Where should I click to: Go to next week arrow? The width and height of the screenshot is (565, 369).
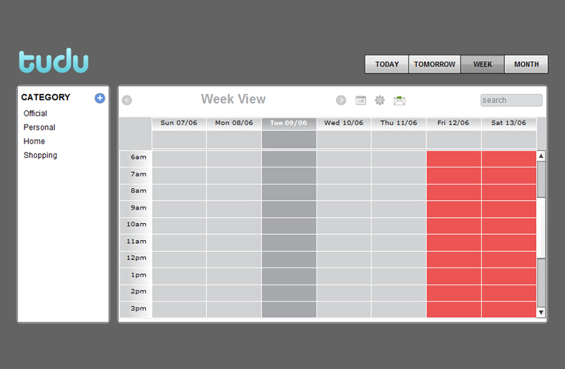coord(341,100)
